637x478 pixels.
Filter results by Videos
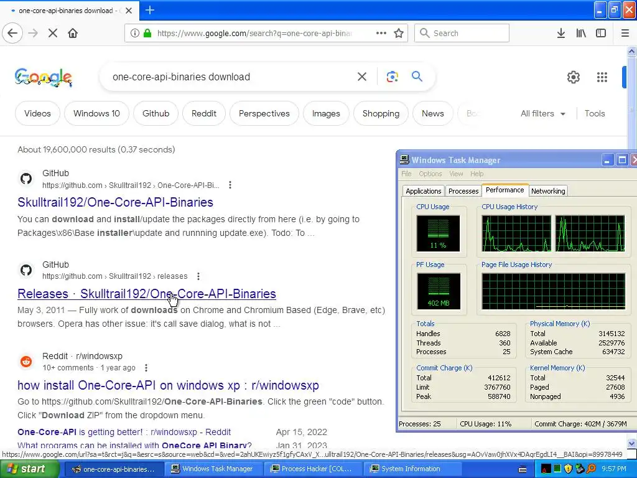pyautogui.click(x=37, y=113)
